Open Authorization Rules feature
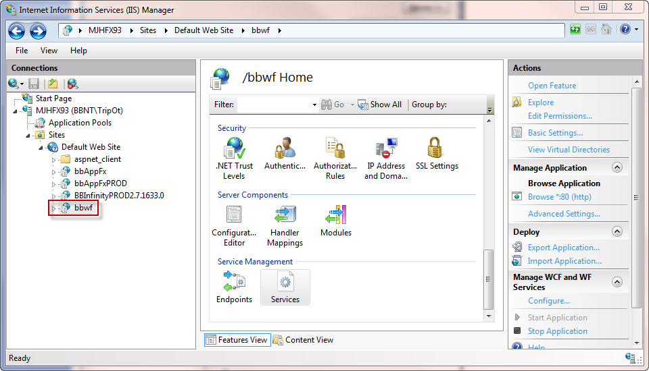Screen dimensions: 649x371 [335, 158]
